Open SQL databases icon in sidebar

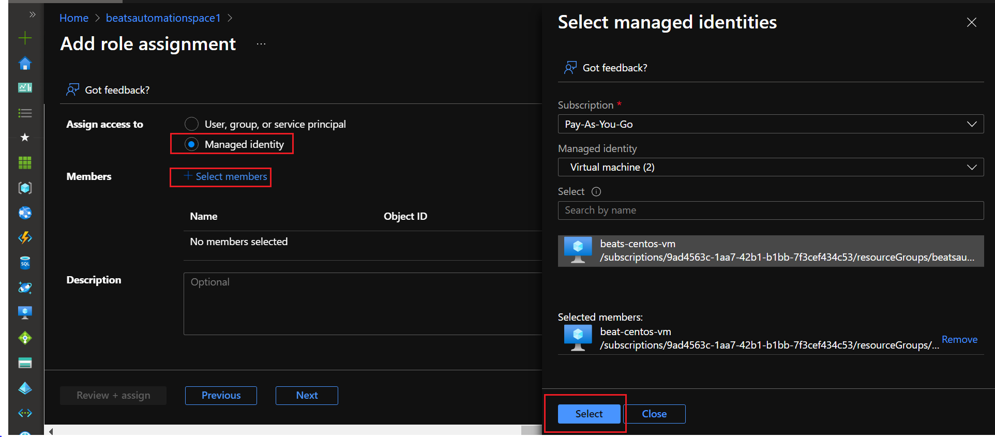[x=25, y=263]
